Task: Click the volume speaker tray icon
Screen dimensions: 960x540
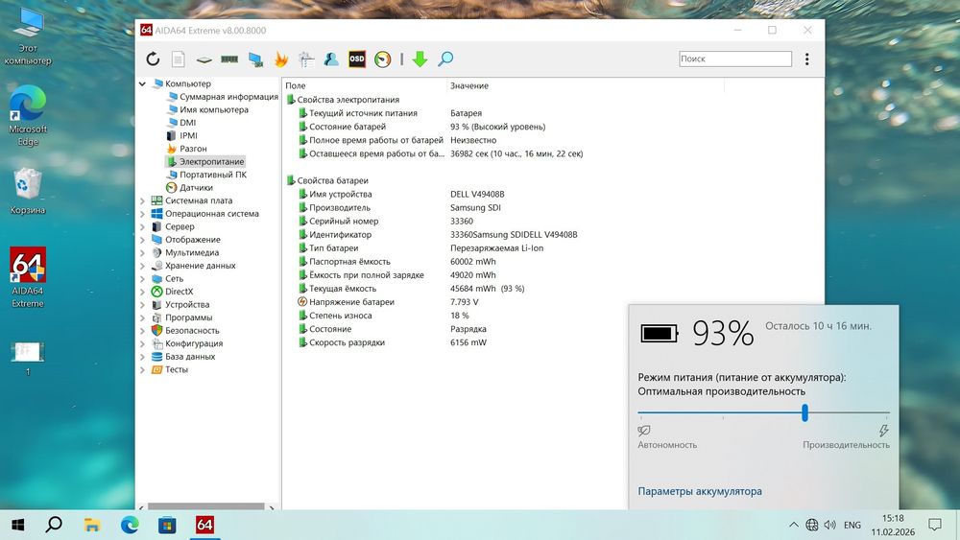Action: (830, 525)
